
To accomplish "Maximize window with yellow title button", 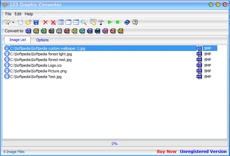I will (x=218, y=5).
